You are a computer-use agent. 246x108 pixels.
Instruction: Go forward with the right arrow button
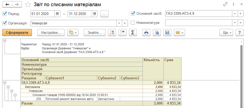[17, 4]
